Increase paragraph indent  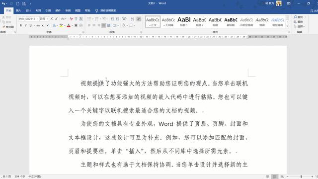click(x=117, y=19)
